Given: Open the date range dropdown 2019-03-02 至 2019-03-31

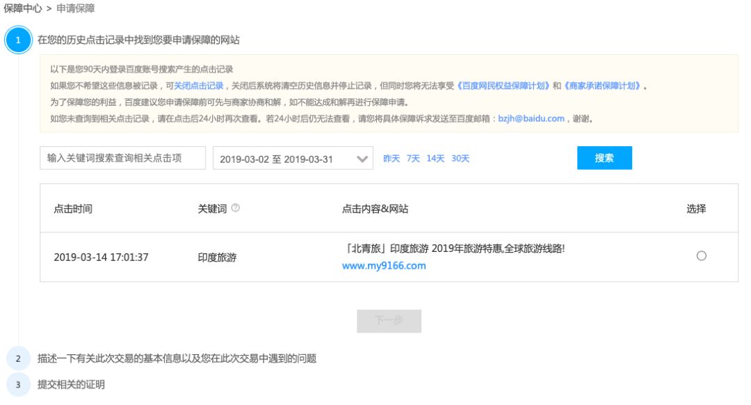Looking at the screenshot, I should point(293,159).
